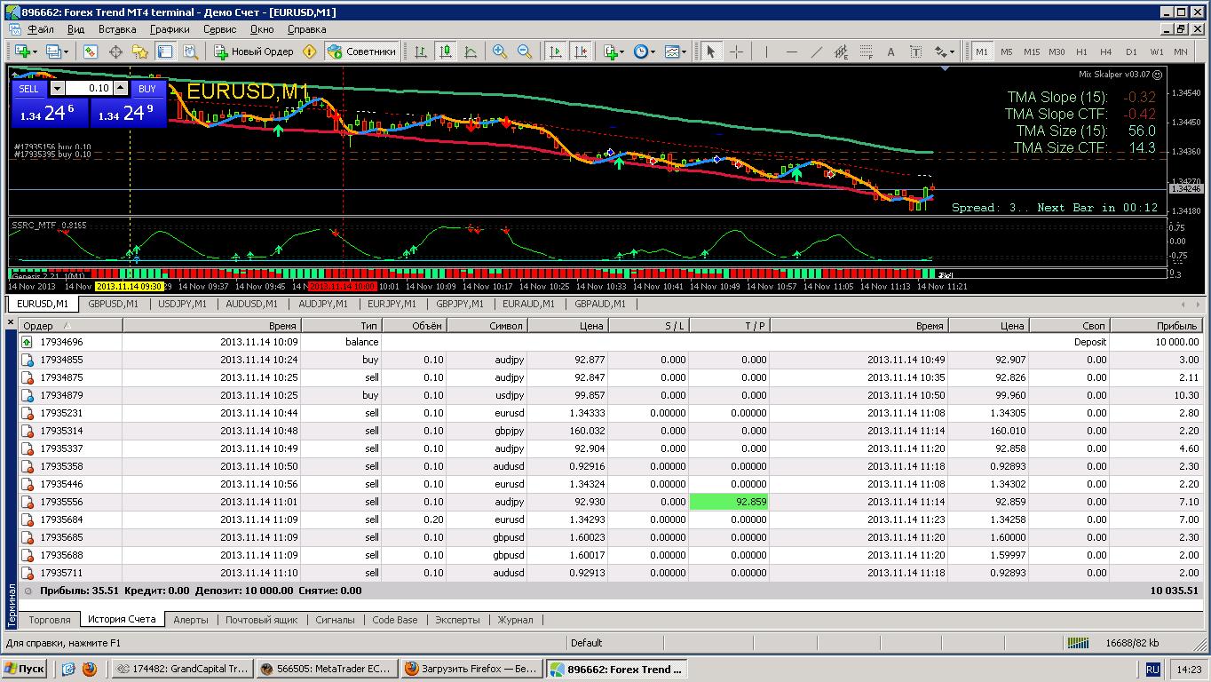
Task: Select the candlestick chart type icon
Action: (445, 52)
